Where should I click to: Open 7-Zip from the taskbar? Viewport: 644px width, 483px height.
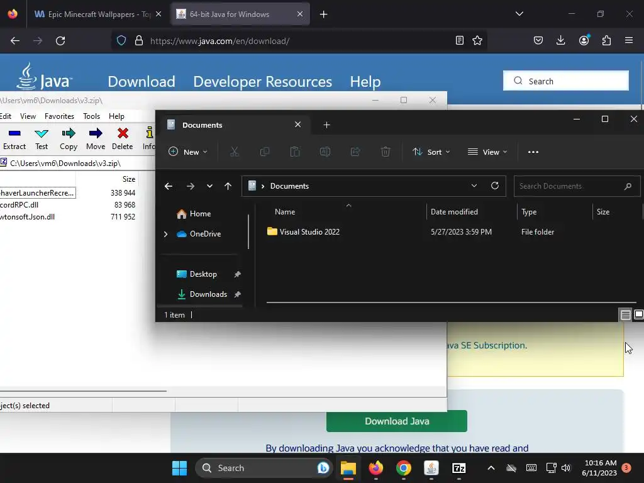pos(458,468)
